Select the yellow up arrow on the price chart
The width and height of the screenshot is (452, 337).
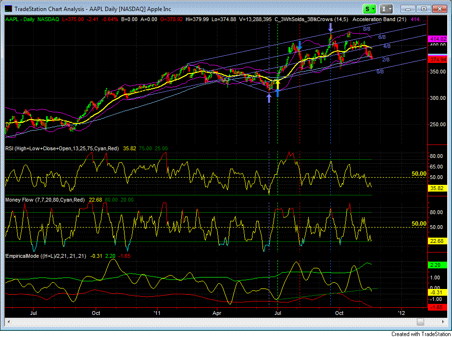(x=277, y=84)
